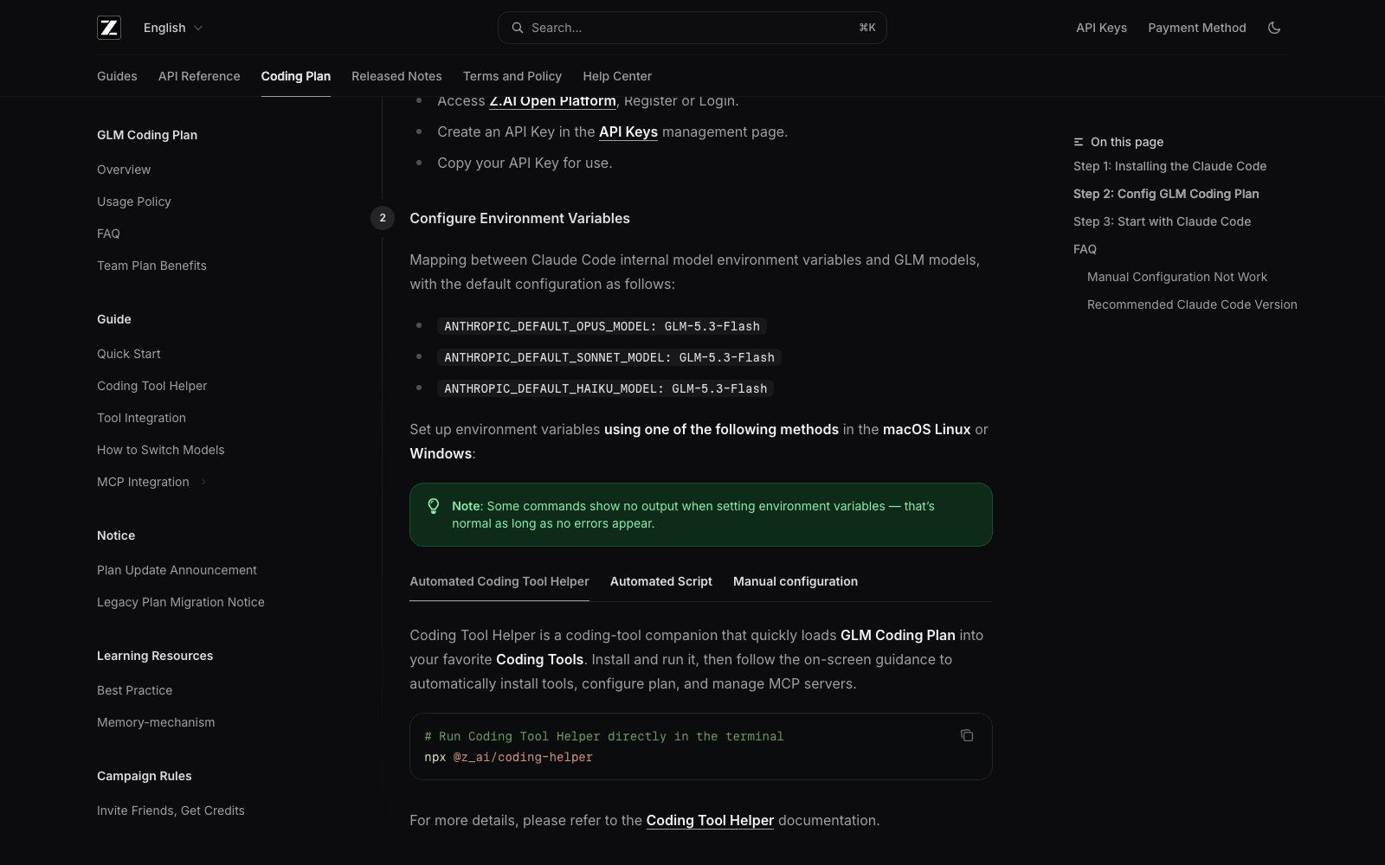Screen dimensions: 1385x865
Task: Open the API Keys management page link
Action: [x=628, y=131]
